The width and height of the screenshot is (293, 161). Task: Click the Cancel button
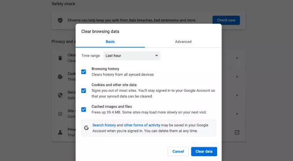178,151
